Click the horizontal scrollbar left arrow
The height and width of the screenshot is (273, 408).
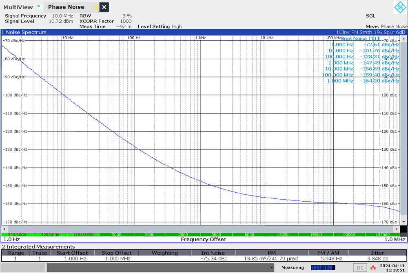coord(4,229)
